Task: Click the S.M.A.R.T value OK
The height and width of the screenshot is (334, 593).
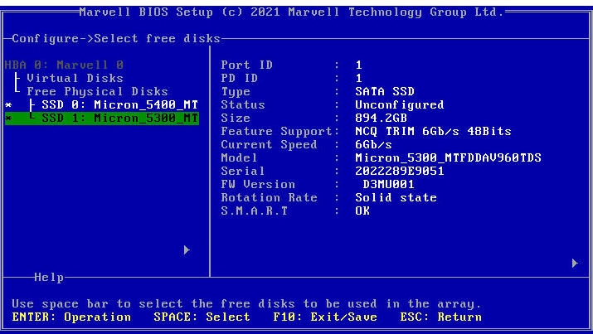Action: coord(362,211)
